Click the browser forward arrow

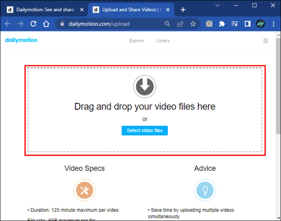[x=21, y=24]
